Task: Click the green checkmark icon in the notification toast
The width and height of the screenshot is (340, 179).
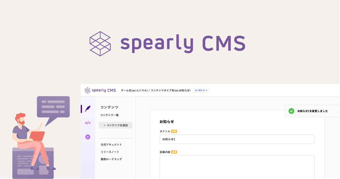Action: tap(291, 111)
